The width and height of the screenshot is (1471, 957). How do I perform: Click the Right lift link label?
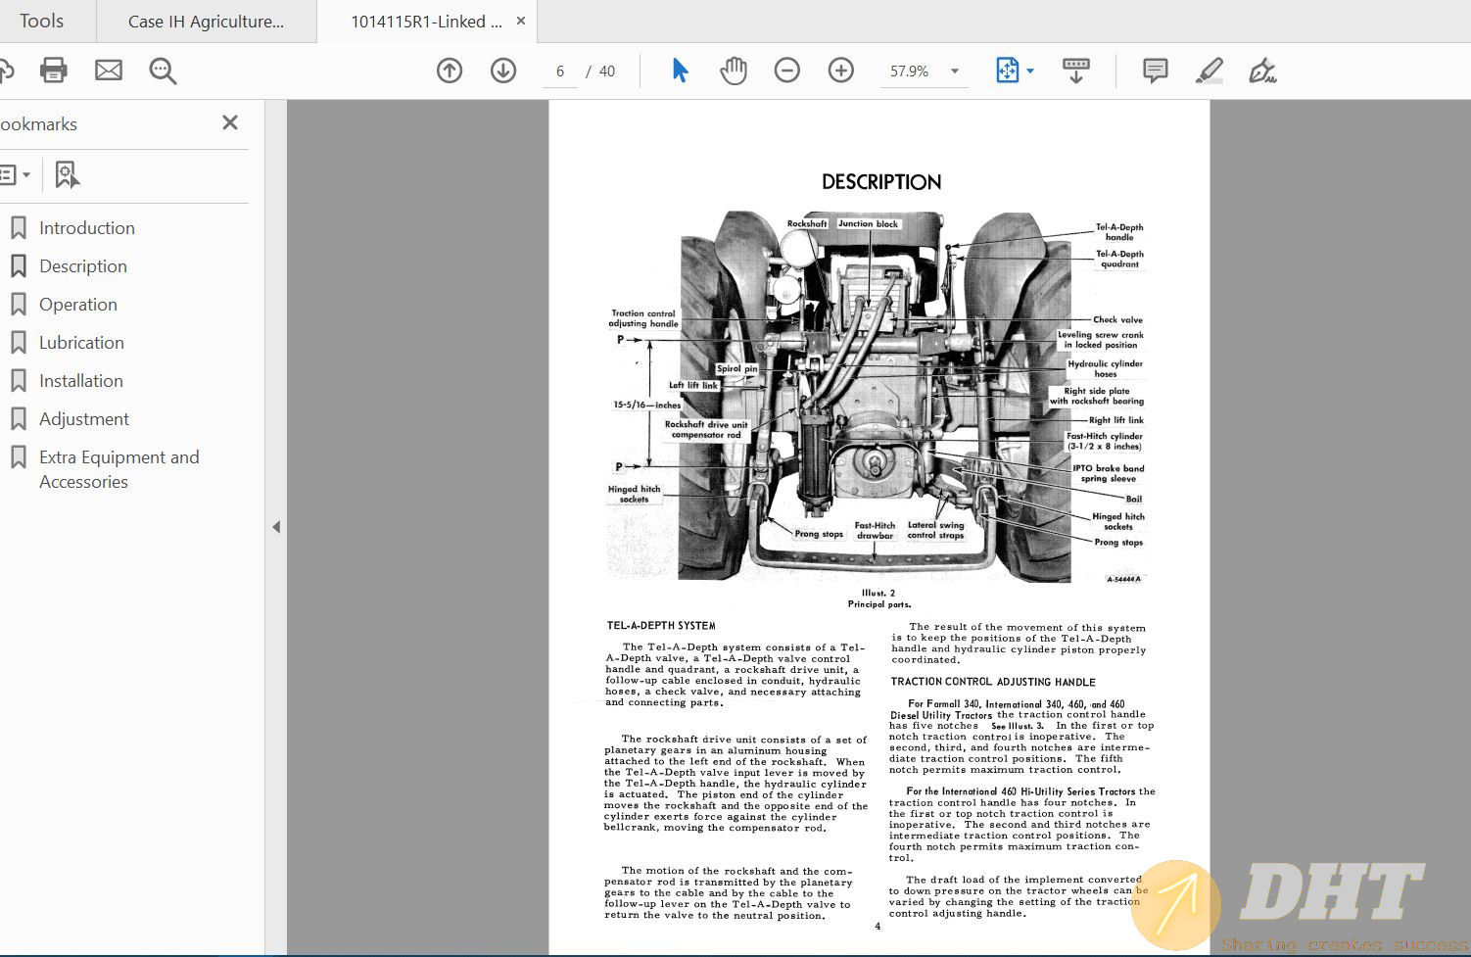coord(1115,420)
